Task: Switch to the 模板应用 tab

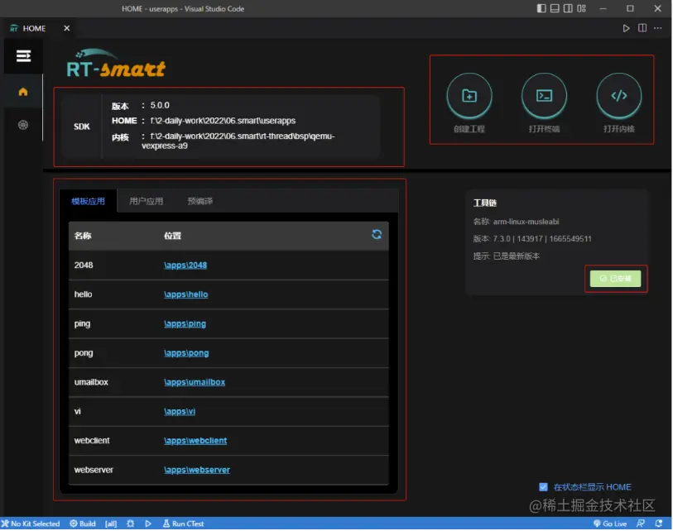Action: (x=88, y=201)
